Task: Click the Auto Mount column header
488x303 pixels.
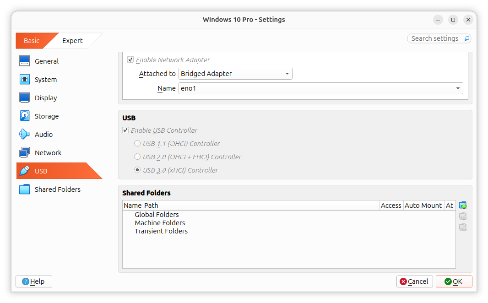Action: pyautogui.click(x=423, y=206)
